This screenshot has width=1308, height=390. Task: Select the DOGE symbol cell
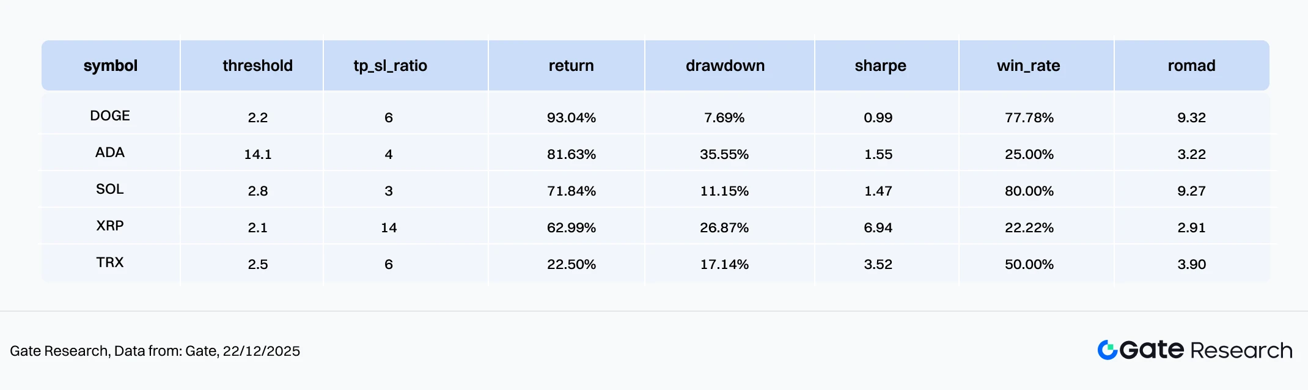[110, 116]
